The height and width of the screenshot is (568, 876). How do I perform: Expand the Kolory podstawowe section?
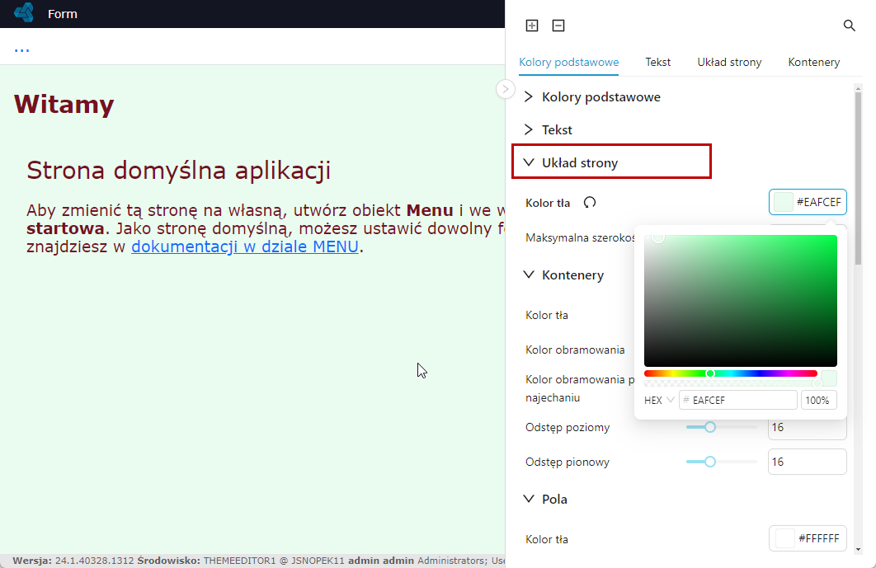pyautogui.click(x=593, y=97)
